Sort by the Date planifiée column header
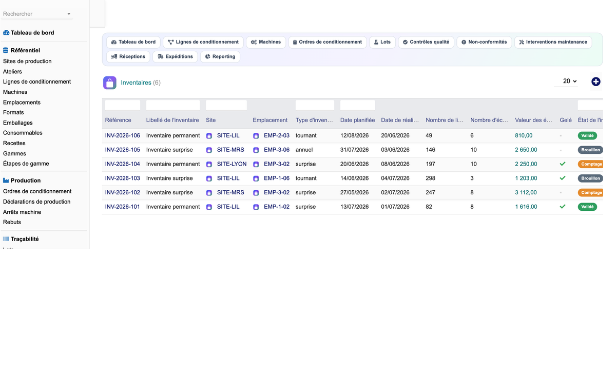This screenshot has height=381, width=616. coord(357,120)
